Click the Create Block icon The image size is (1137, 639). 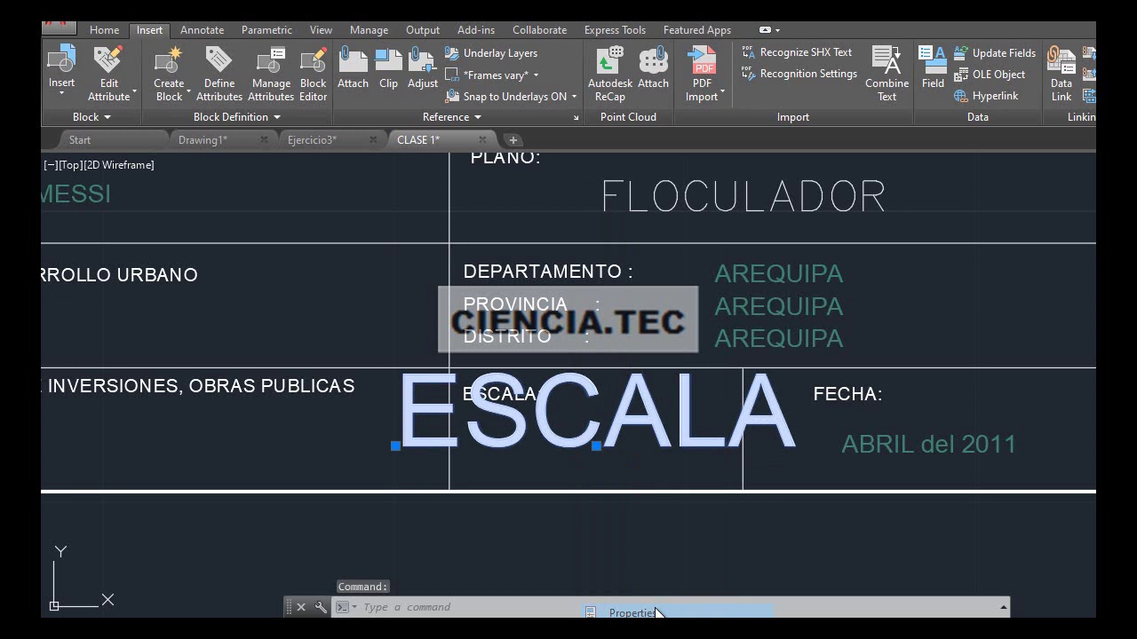(x=169, y=59)
